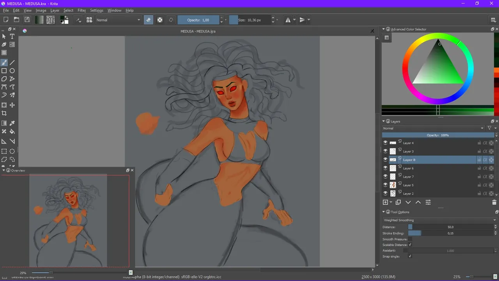Collapse the Tool Options docker
The height and width of the screenshot is (281, 499).
click(x=384, y=212)
